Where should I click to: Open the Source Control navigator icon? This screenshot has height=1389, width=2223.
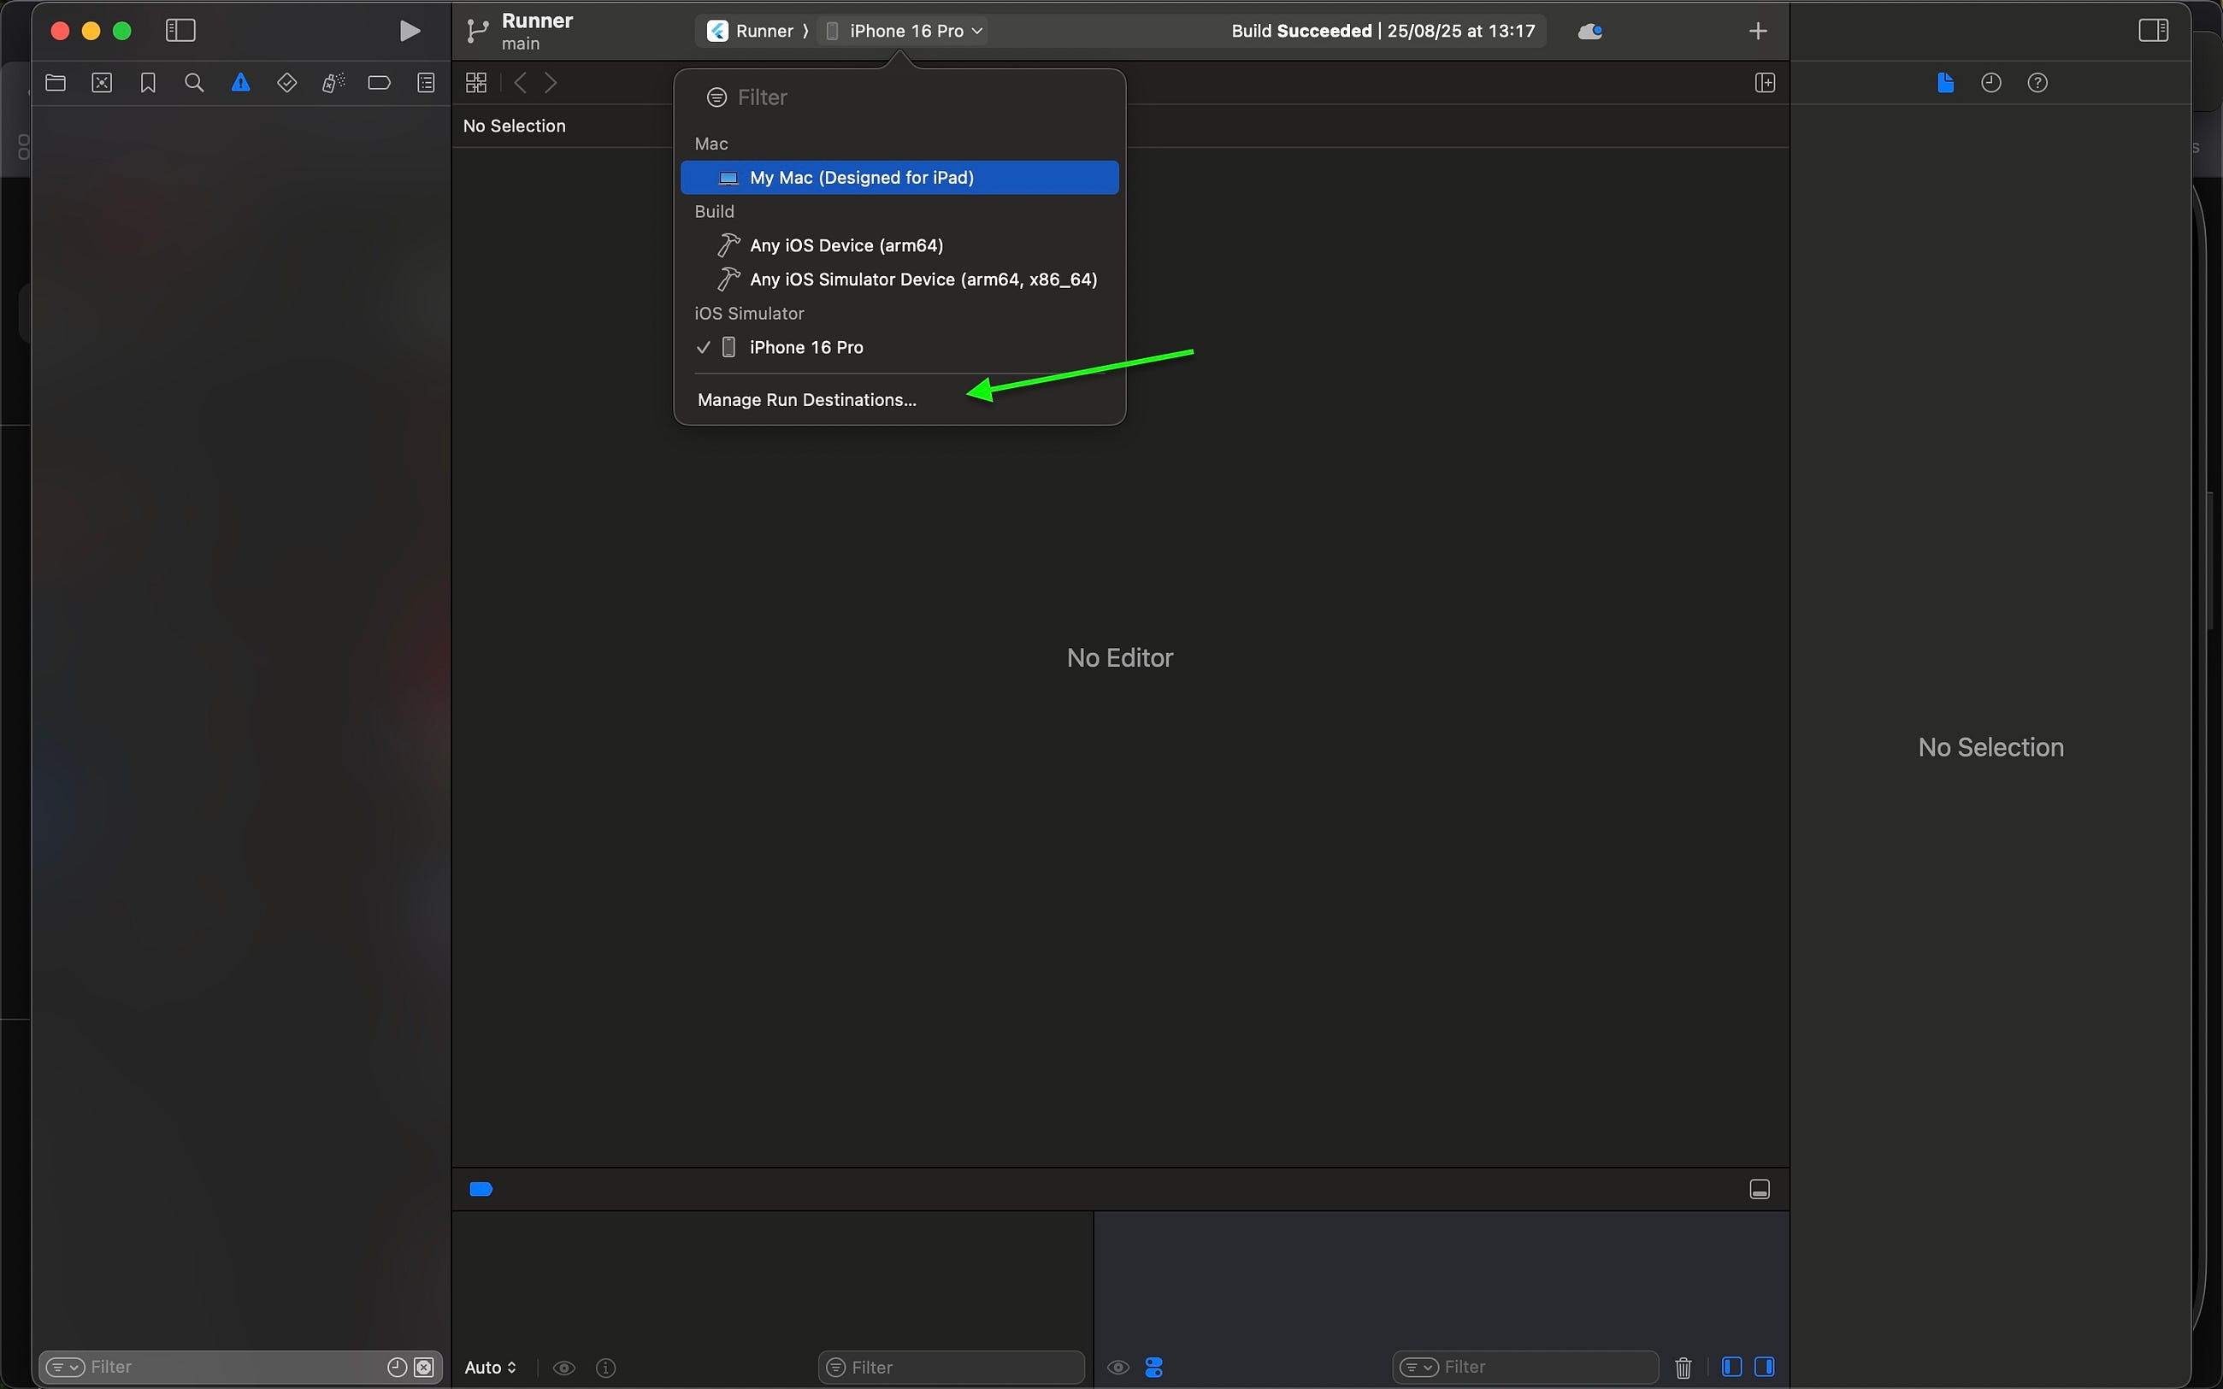point(102,83)
